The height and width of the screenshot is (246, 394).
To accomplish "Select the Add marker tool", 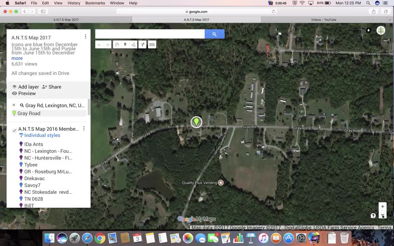I will pos(125,45).
